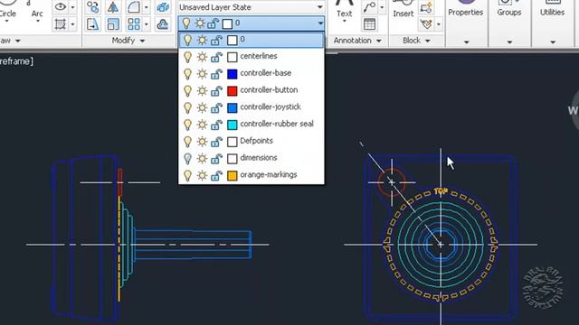579x325 pixels.
Task: Turn off the orange-markings layer bulb
Action: point(187,175)
